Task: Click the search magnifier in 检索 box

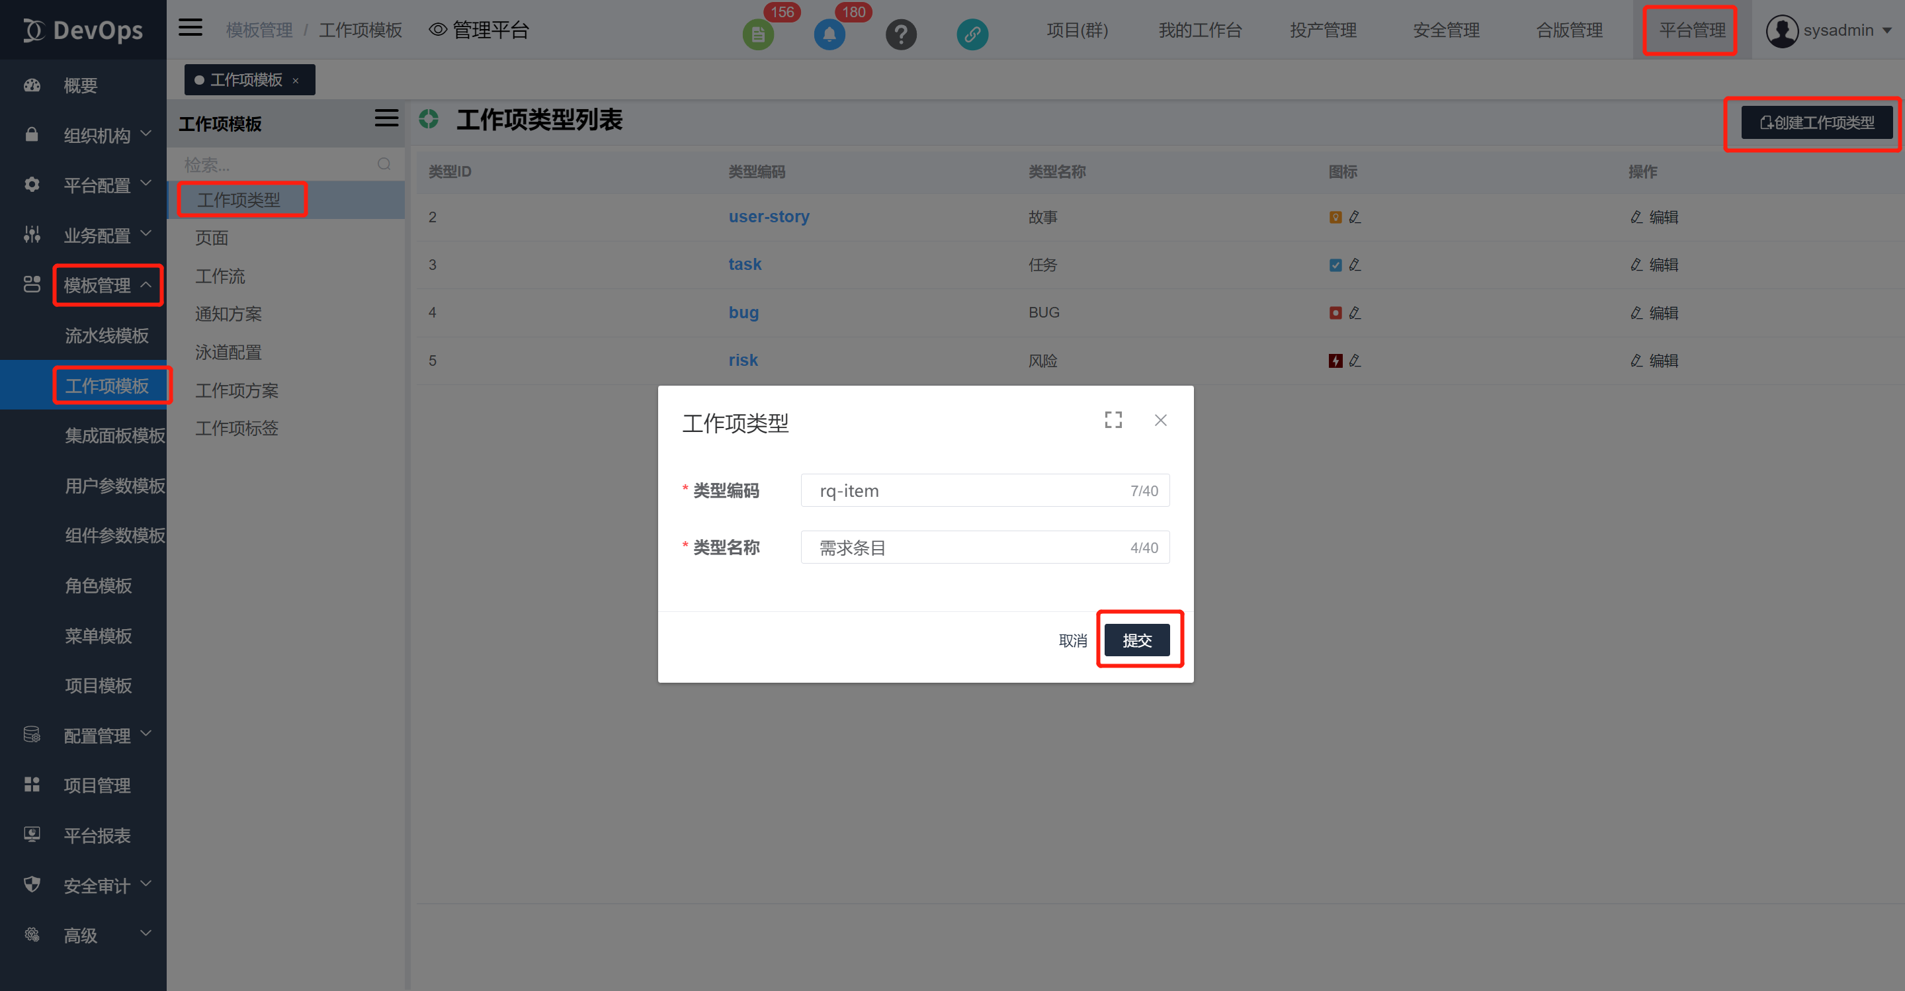Action: coord(384,164)
